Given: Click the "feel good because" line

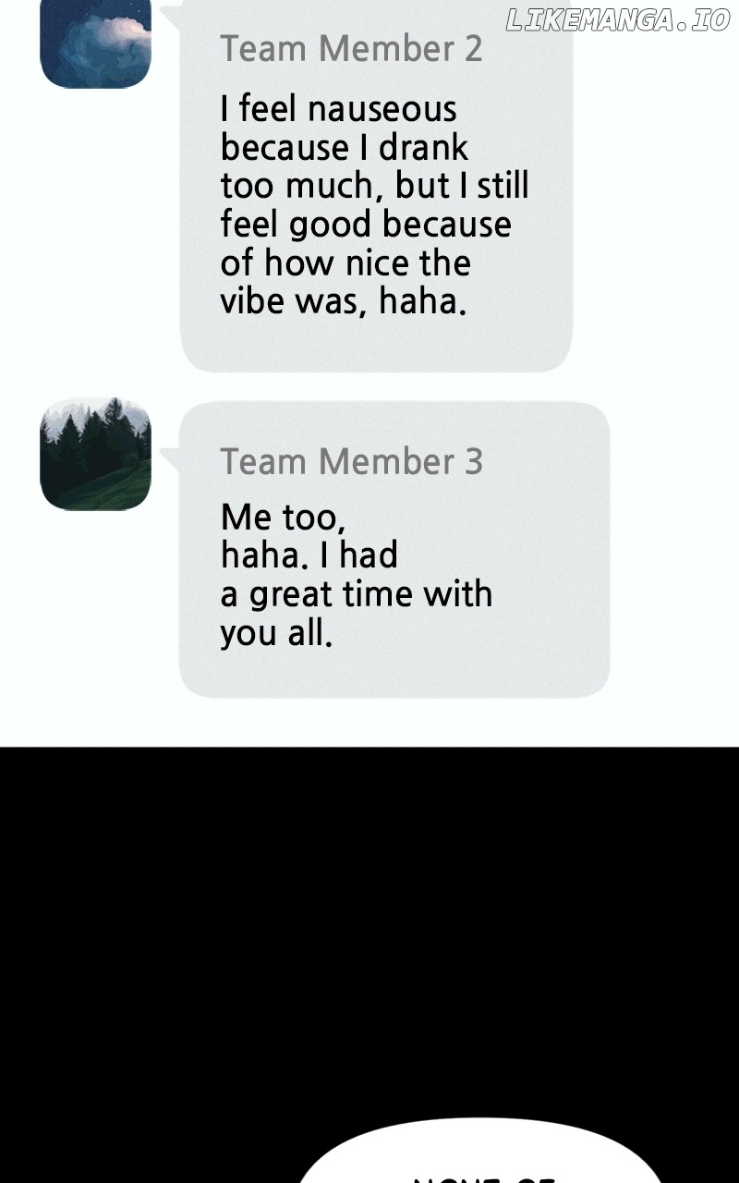Looking at the screenshot, I should pyautogui.click(x=366, y=225).
